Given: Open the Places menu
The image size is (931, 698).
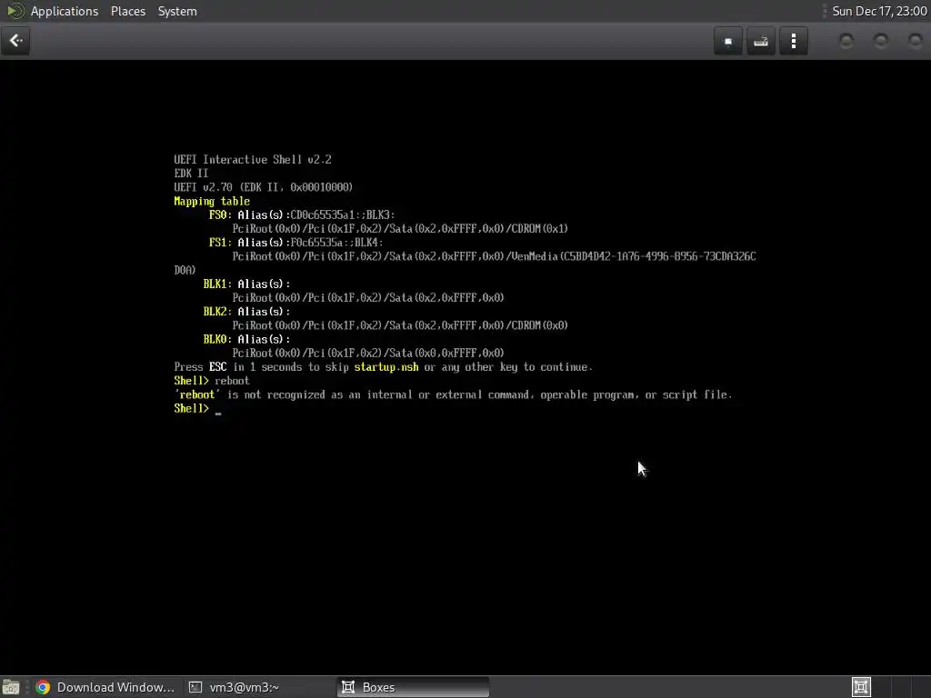Looking at the screenshot, I should pos(127,11).
